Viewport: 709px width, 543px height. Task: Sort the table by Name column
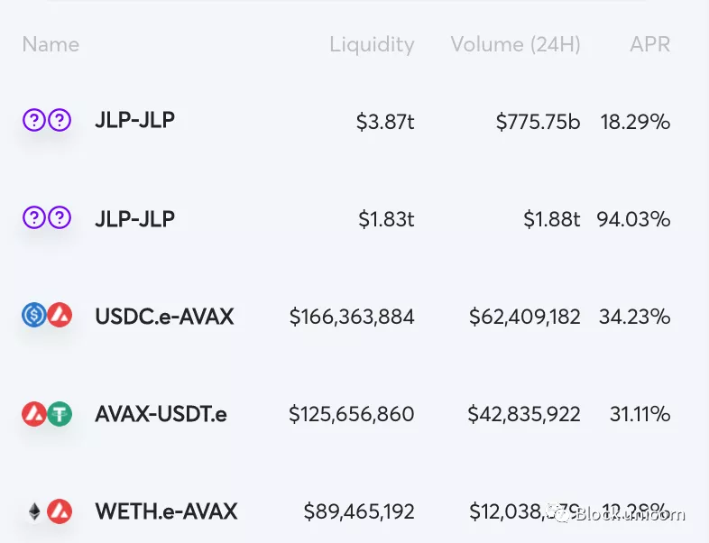coord(51,44)
